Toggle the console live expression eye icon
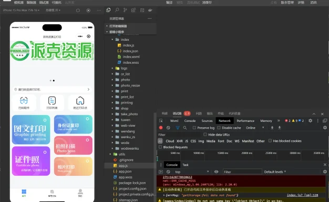 click(x=216, y=172)
